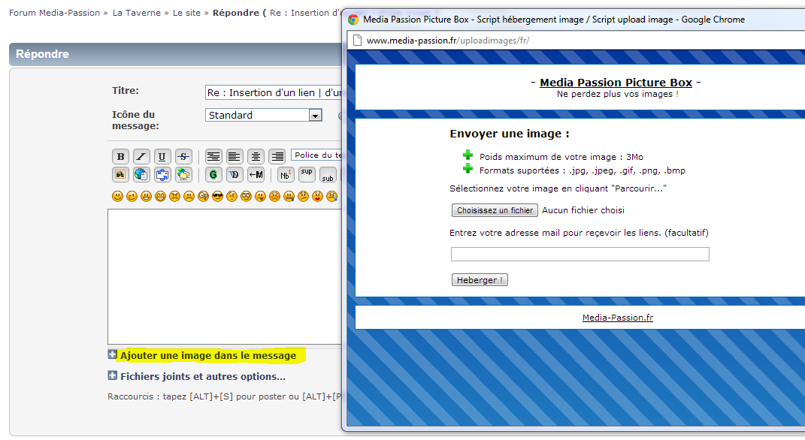Image resolution: width=805 pixels, height=440 pixels.
Task: Click the Aucun fichier choisi text
Action: [583, 210]
